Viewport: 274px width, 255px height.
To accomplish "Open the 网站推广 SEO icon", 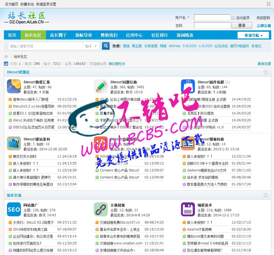I will (x=14, y=209).
